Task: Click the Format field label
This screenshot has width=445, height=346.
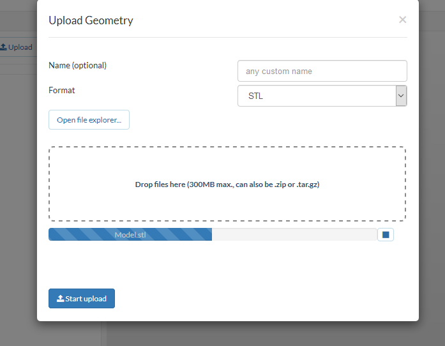Action: click(x=62, y=90)
